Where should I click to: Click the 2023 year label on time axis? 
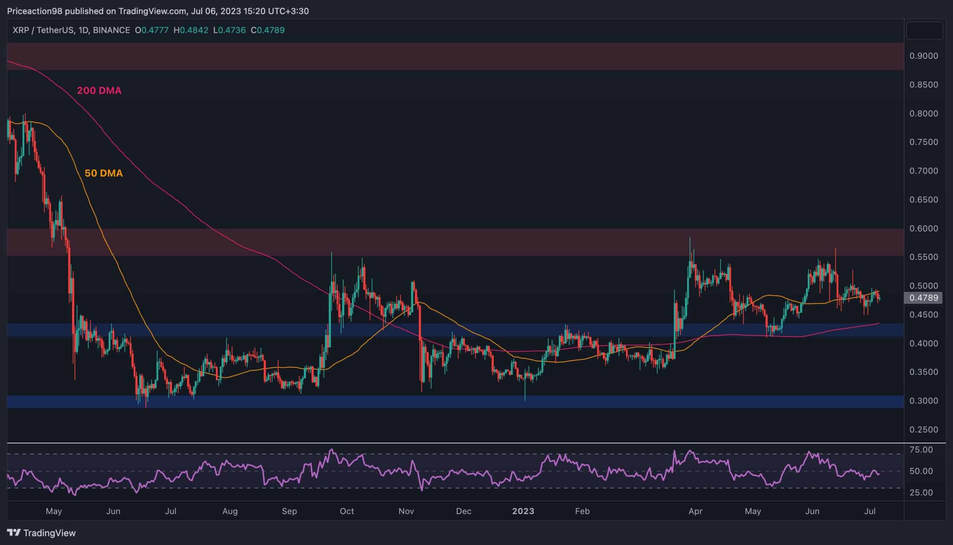tap(523, 511)
